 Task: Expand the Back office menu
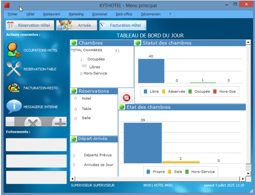pyautogui.click(x=124, y=14)
